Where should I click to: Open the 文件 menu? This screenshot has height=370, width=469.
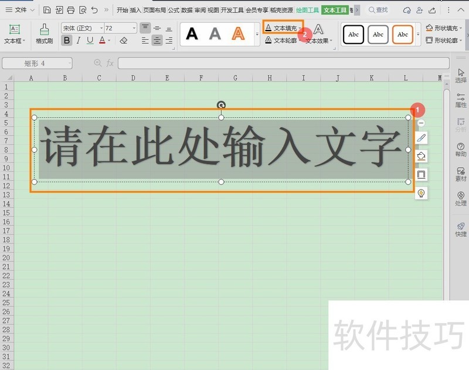pyautogui.click(x=19, y=9)
